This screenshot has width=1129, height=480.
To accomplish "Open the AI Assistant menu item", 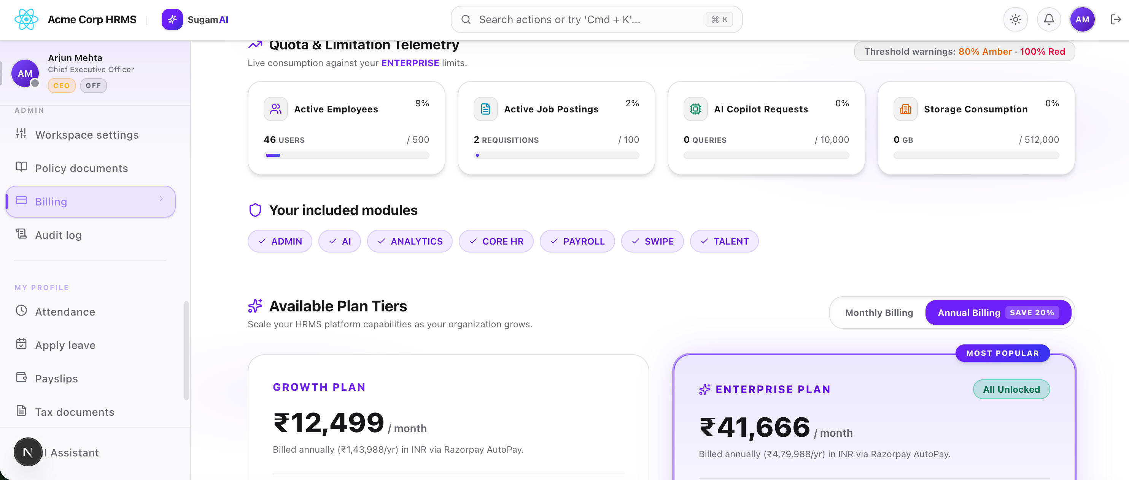I will (x=91, y=453).
